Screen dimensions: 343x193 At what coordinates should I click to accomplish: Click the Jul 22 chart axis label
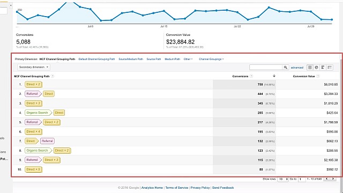(x=237, y=26)
